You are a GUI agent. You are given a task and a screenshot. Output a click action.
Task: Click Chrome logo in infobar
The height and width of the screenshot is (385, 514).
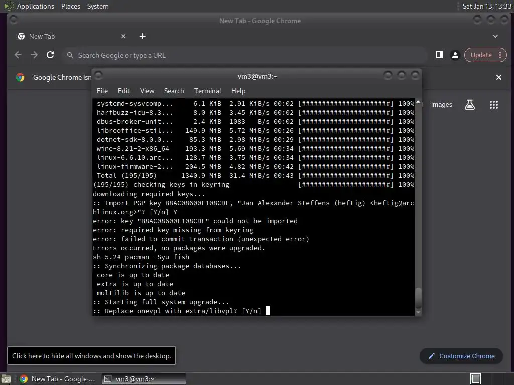(20, 77)
